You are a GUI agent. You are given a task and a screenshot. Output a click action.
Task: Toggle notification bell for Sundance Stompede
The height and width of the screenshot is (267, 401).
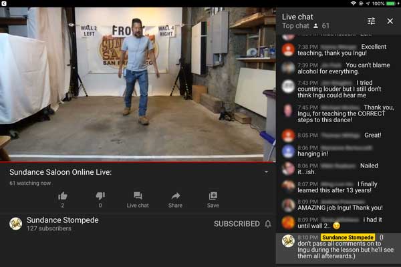268,224
